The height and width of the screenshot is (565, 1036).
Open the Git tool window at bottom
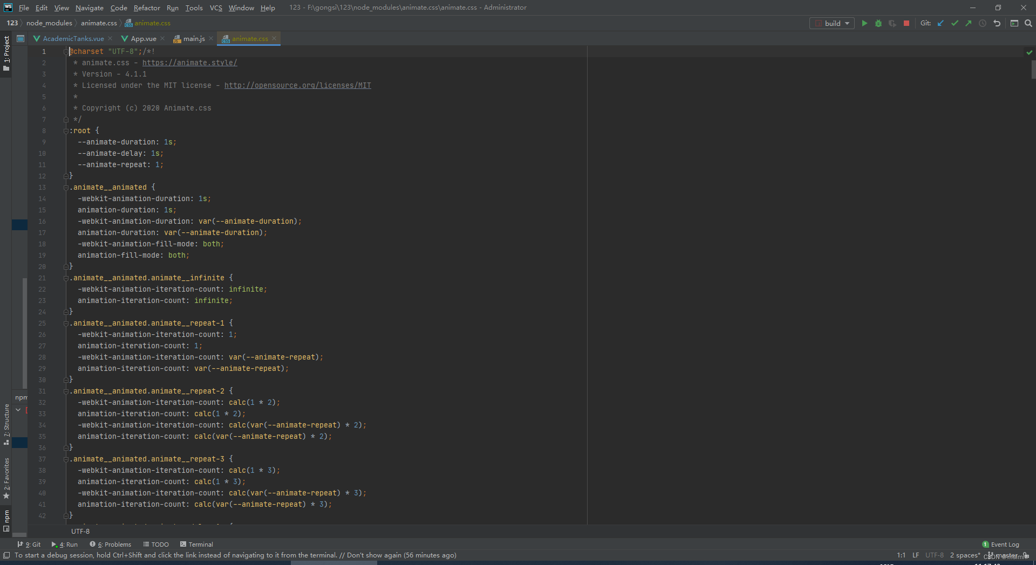pos(29,545)
